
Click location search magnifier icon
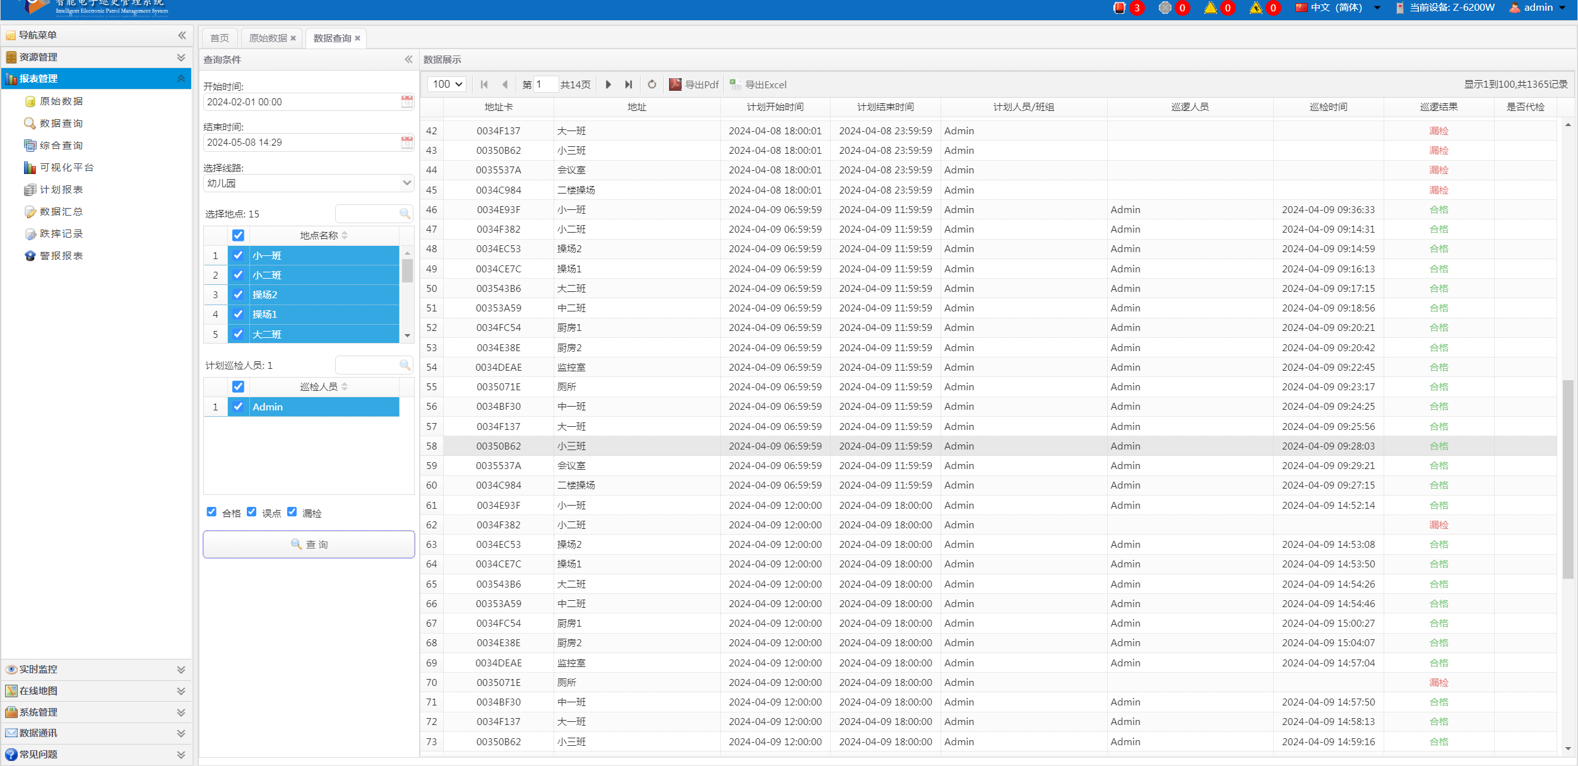coord(405,214)
